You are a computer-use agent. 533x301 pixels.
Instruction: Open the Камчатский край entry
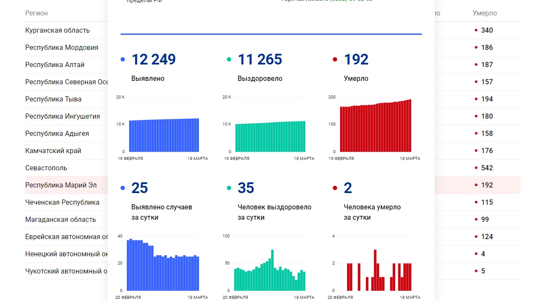(53, 151)
